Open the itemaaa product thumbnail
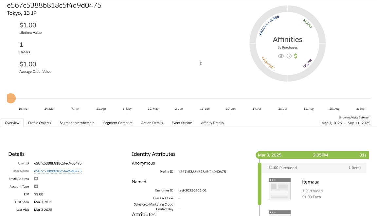Viewport: 377px width, 216px height. coord(279,189)
